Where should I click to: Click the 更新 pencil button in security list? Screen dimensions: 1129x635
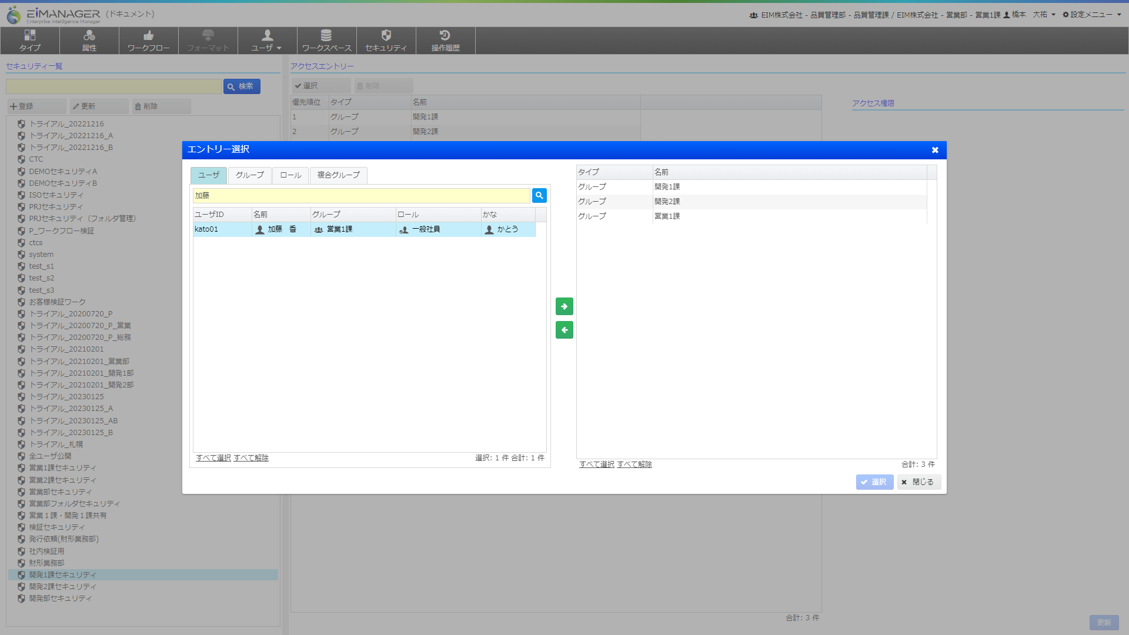[x=99, y=106]
